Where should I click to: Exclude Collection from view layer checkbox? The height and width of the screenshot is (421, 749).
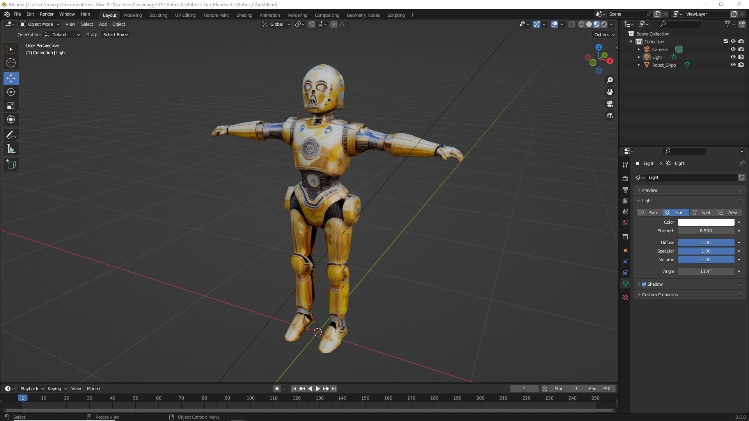click(726, 42)
